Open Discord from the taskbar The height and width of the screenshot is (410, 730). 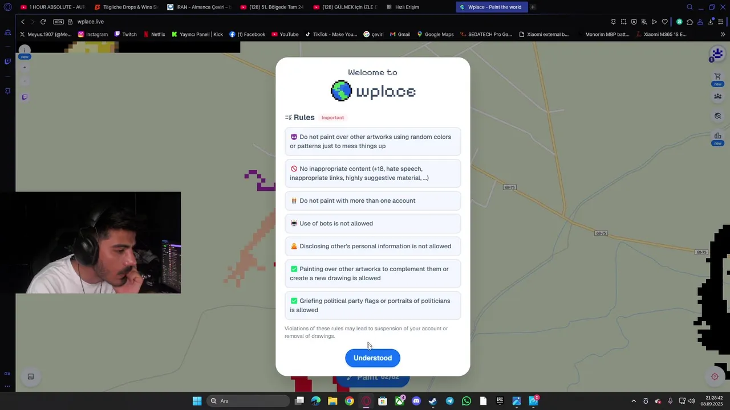[416, 401]
